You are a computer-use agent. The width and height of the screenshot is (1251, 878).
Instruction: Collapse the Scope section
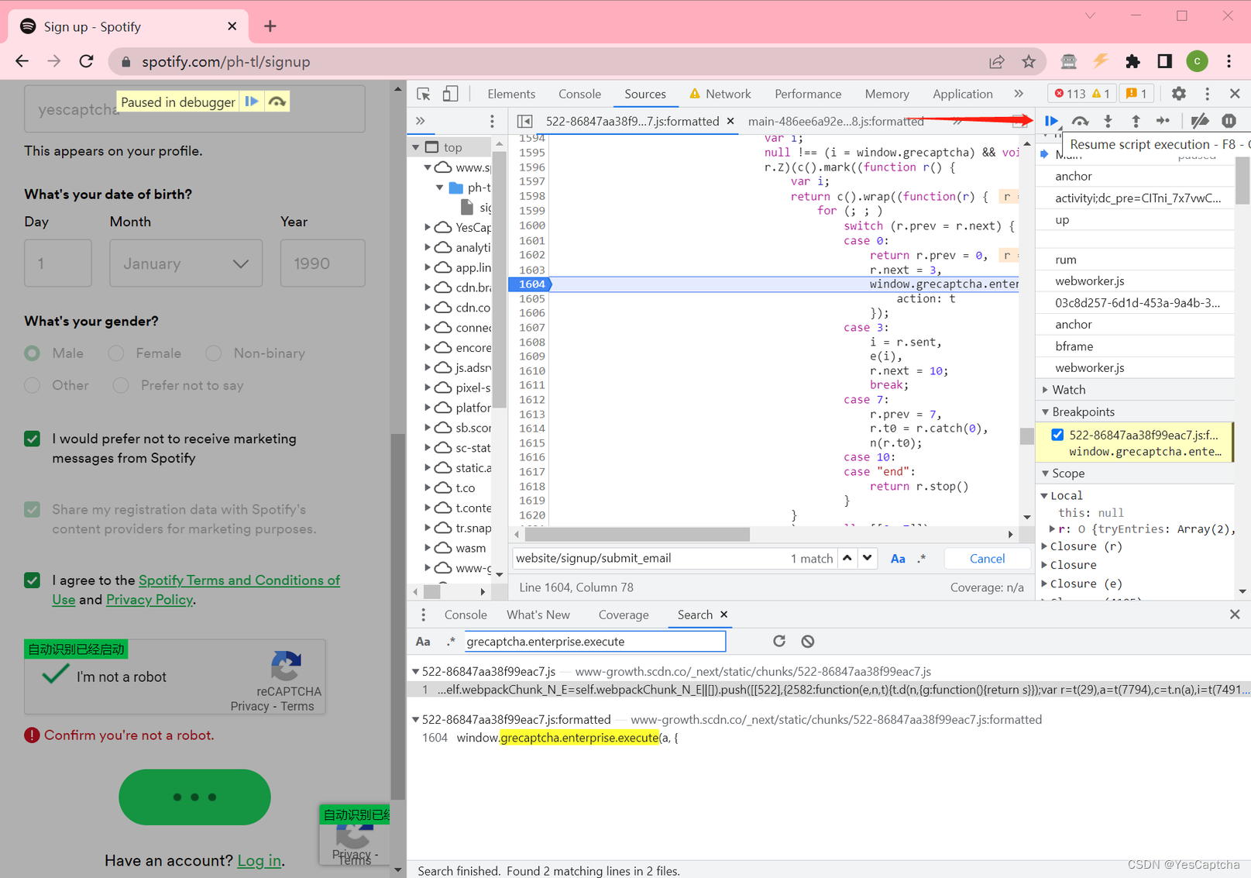click(1045, 473)
